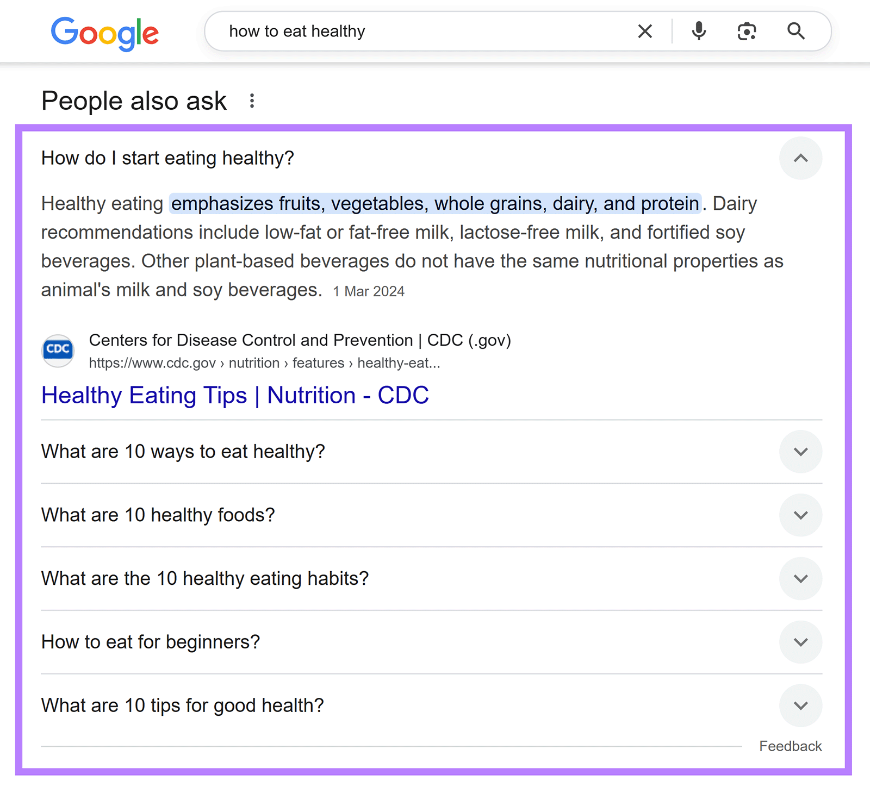
Task: Click the 'People also ask' heading
Action: pyautogui.click(x=134, y=101)
